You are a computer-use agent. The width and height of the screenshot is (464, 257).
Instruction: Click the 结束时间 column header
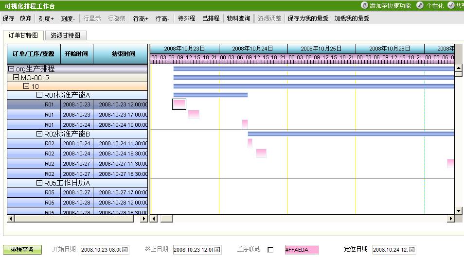tap(121, 54)
